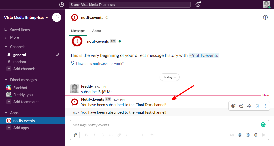Open the lightning shortcuts menu

(75, 135)
